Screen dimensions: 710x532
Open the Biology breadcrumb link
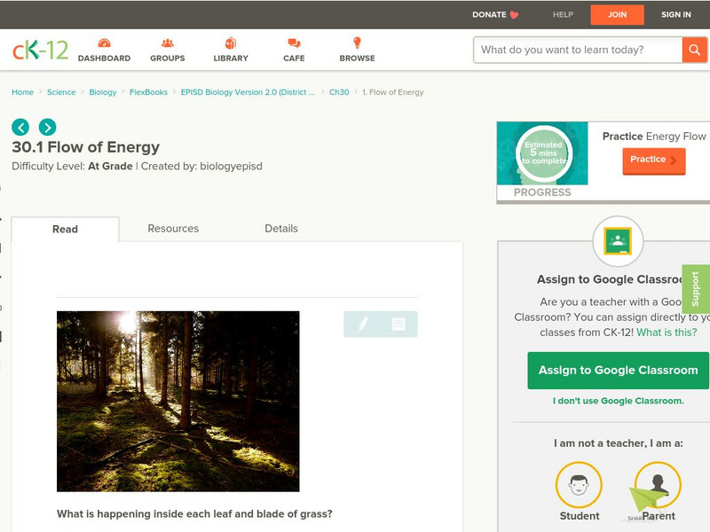[x=103, y=92]
